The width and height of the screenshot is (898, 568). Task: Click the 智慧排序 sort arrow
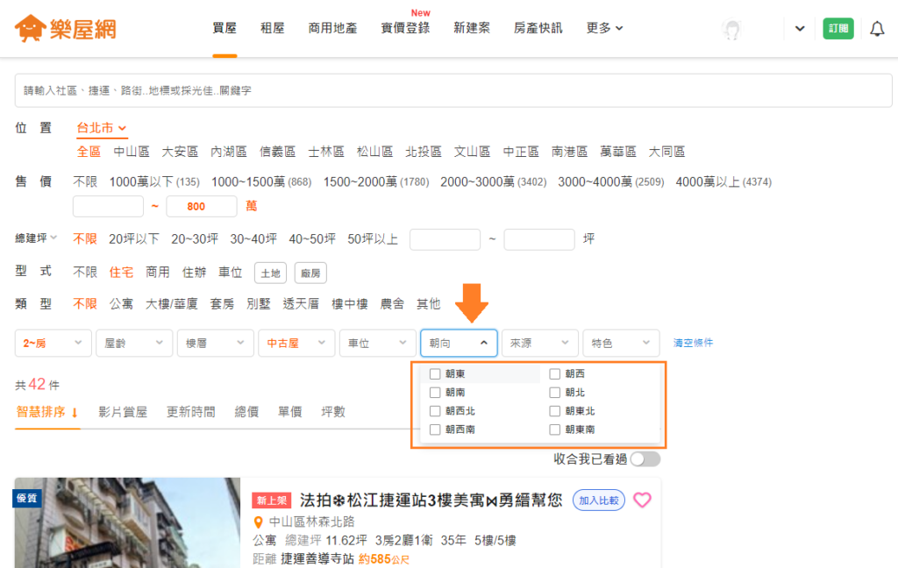pyautogui.click(x=75, y=412)
